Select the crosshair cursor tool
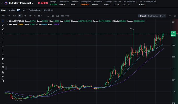Viewport: 178px width, 104px height. point(3,21)
